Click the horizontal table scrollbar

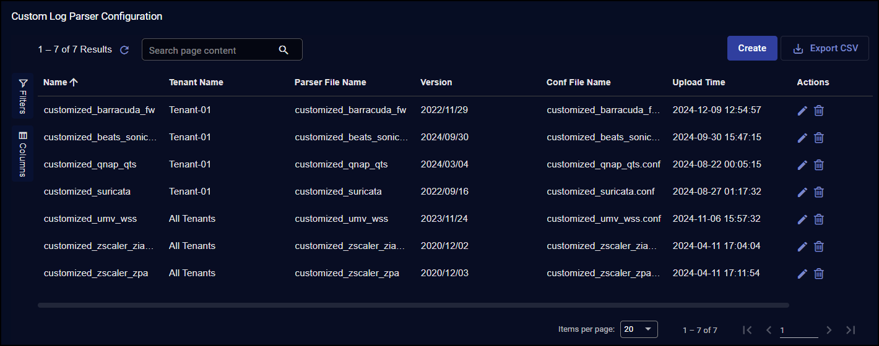[x=413, y=305]
